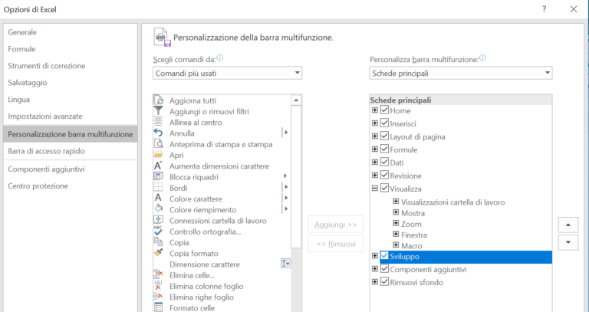
Task: Select the Elimina righe foglio icon
Action: click(159, 297)
